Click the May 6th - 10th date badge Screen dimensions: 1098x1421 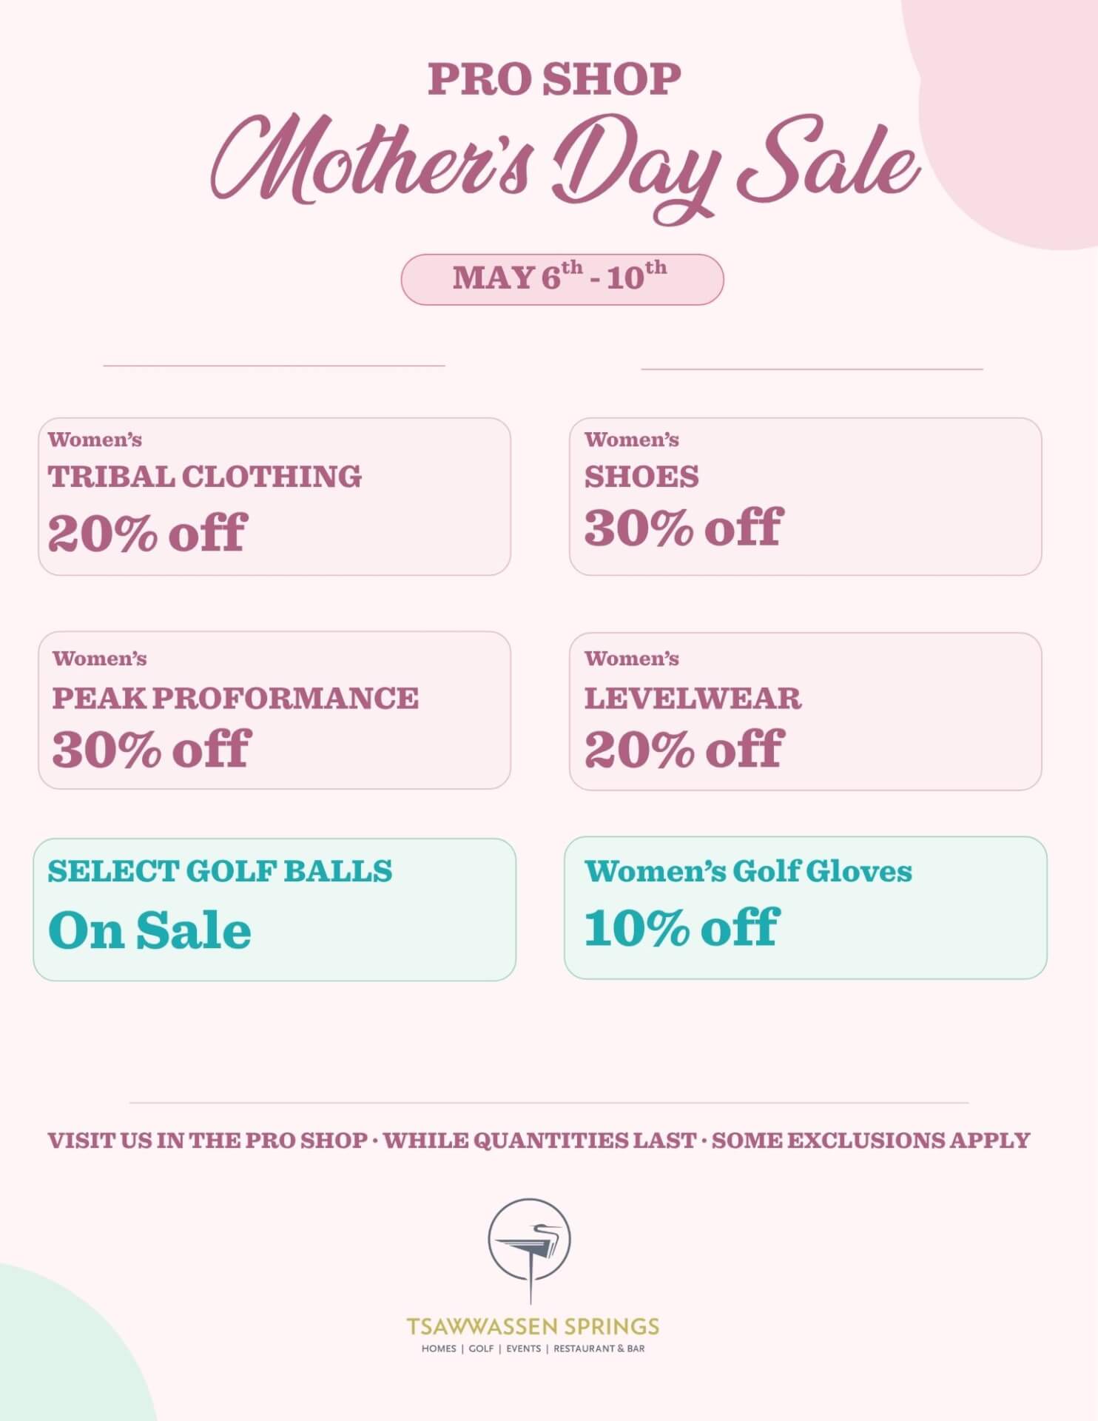pyautogui.click(x=562, y=279)
